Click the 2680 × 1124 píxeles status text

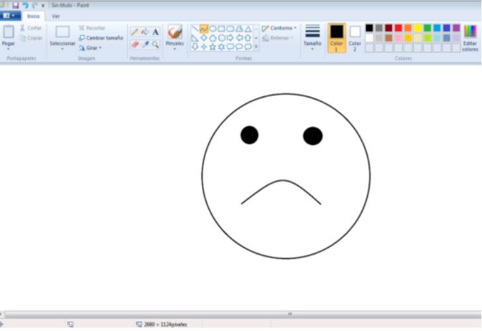click(166, 324)
